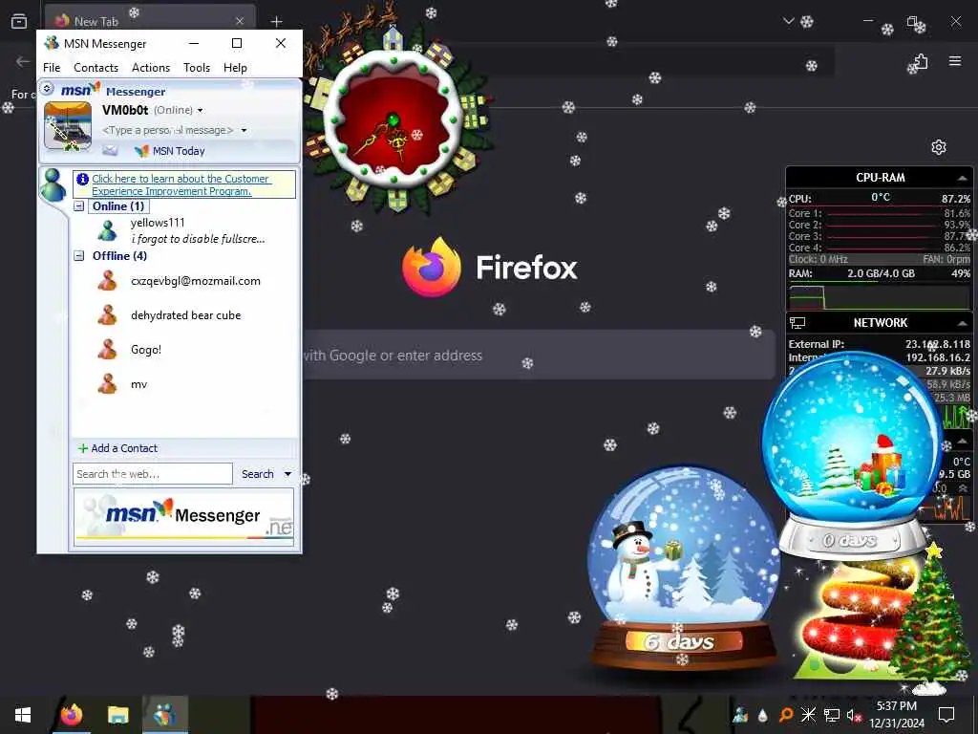Click the Search button in Messenger
Screen dimensions: 978x734
[x=258, y=474]
